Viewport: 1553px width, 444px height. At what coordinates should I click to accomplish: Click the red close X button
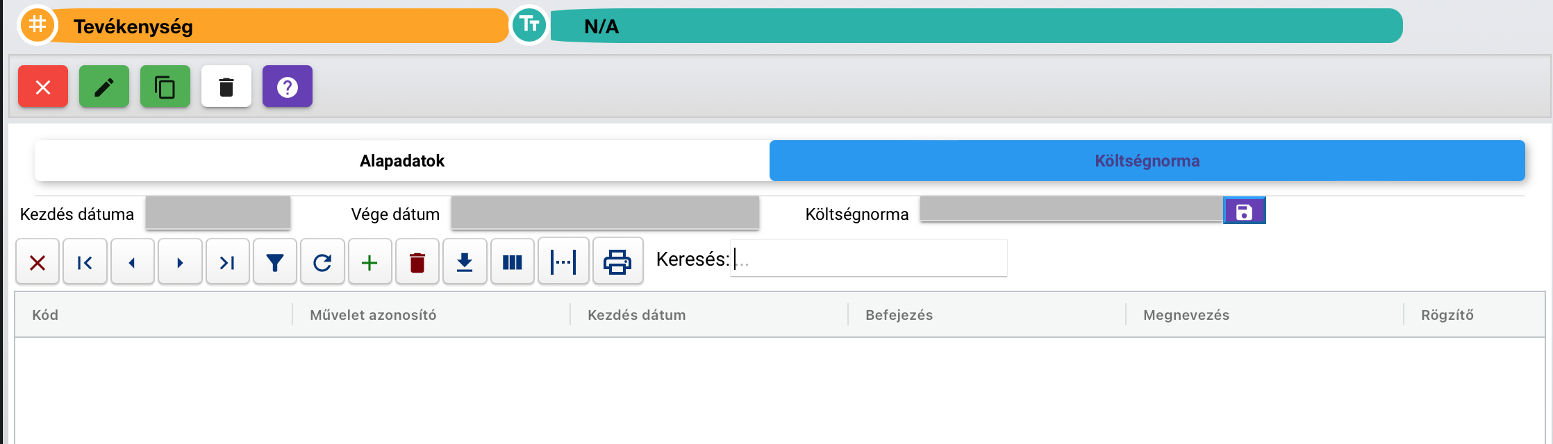[x=43, y=87]
